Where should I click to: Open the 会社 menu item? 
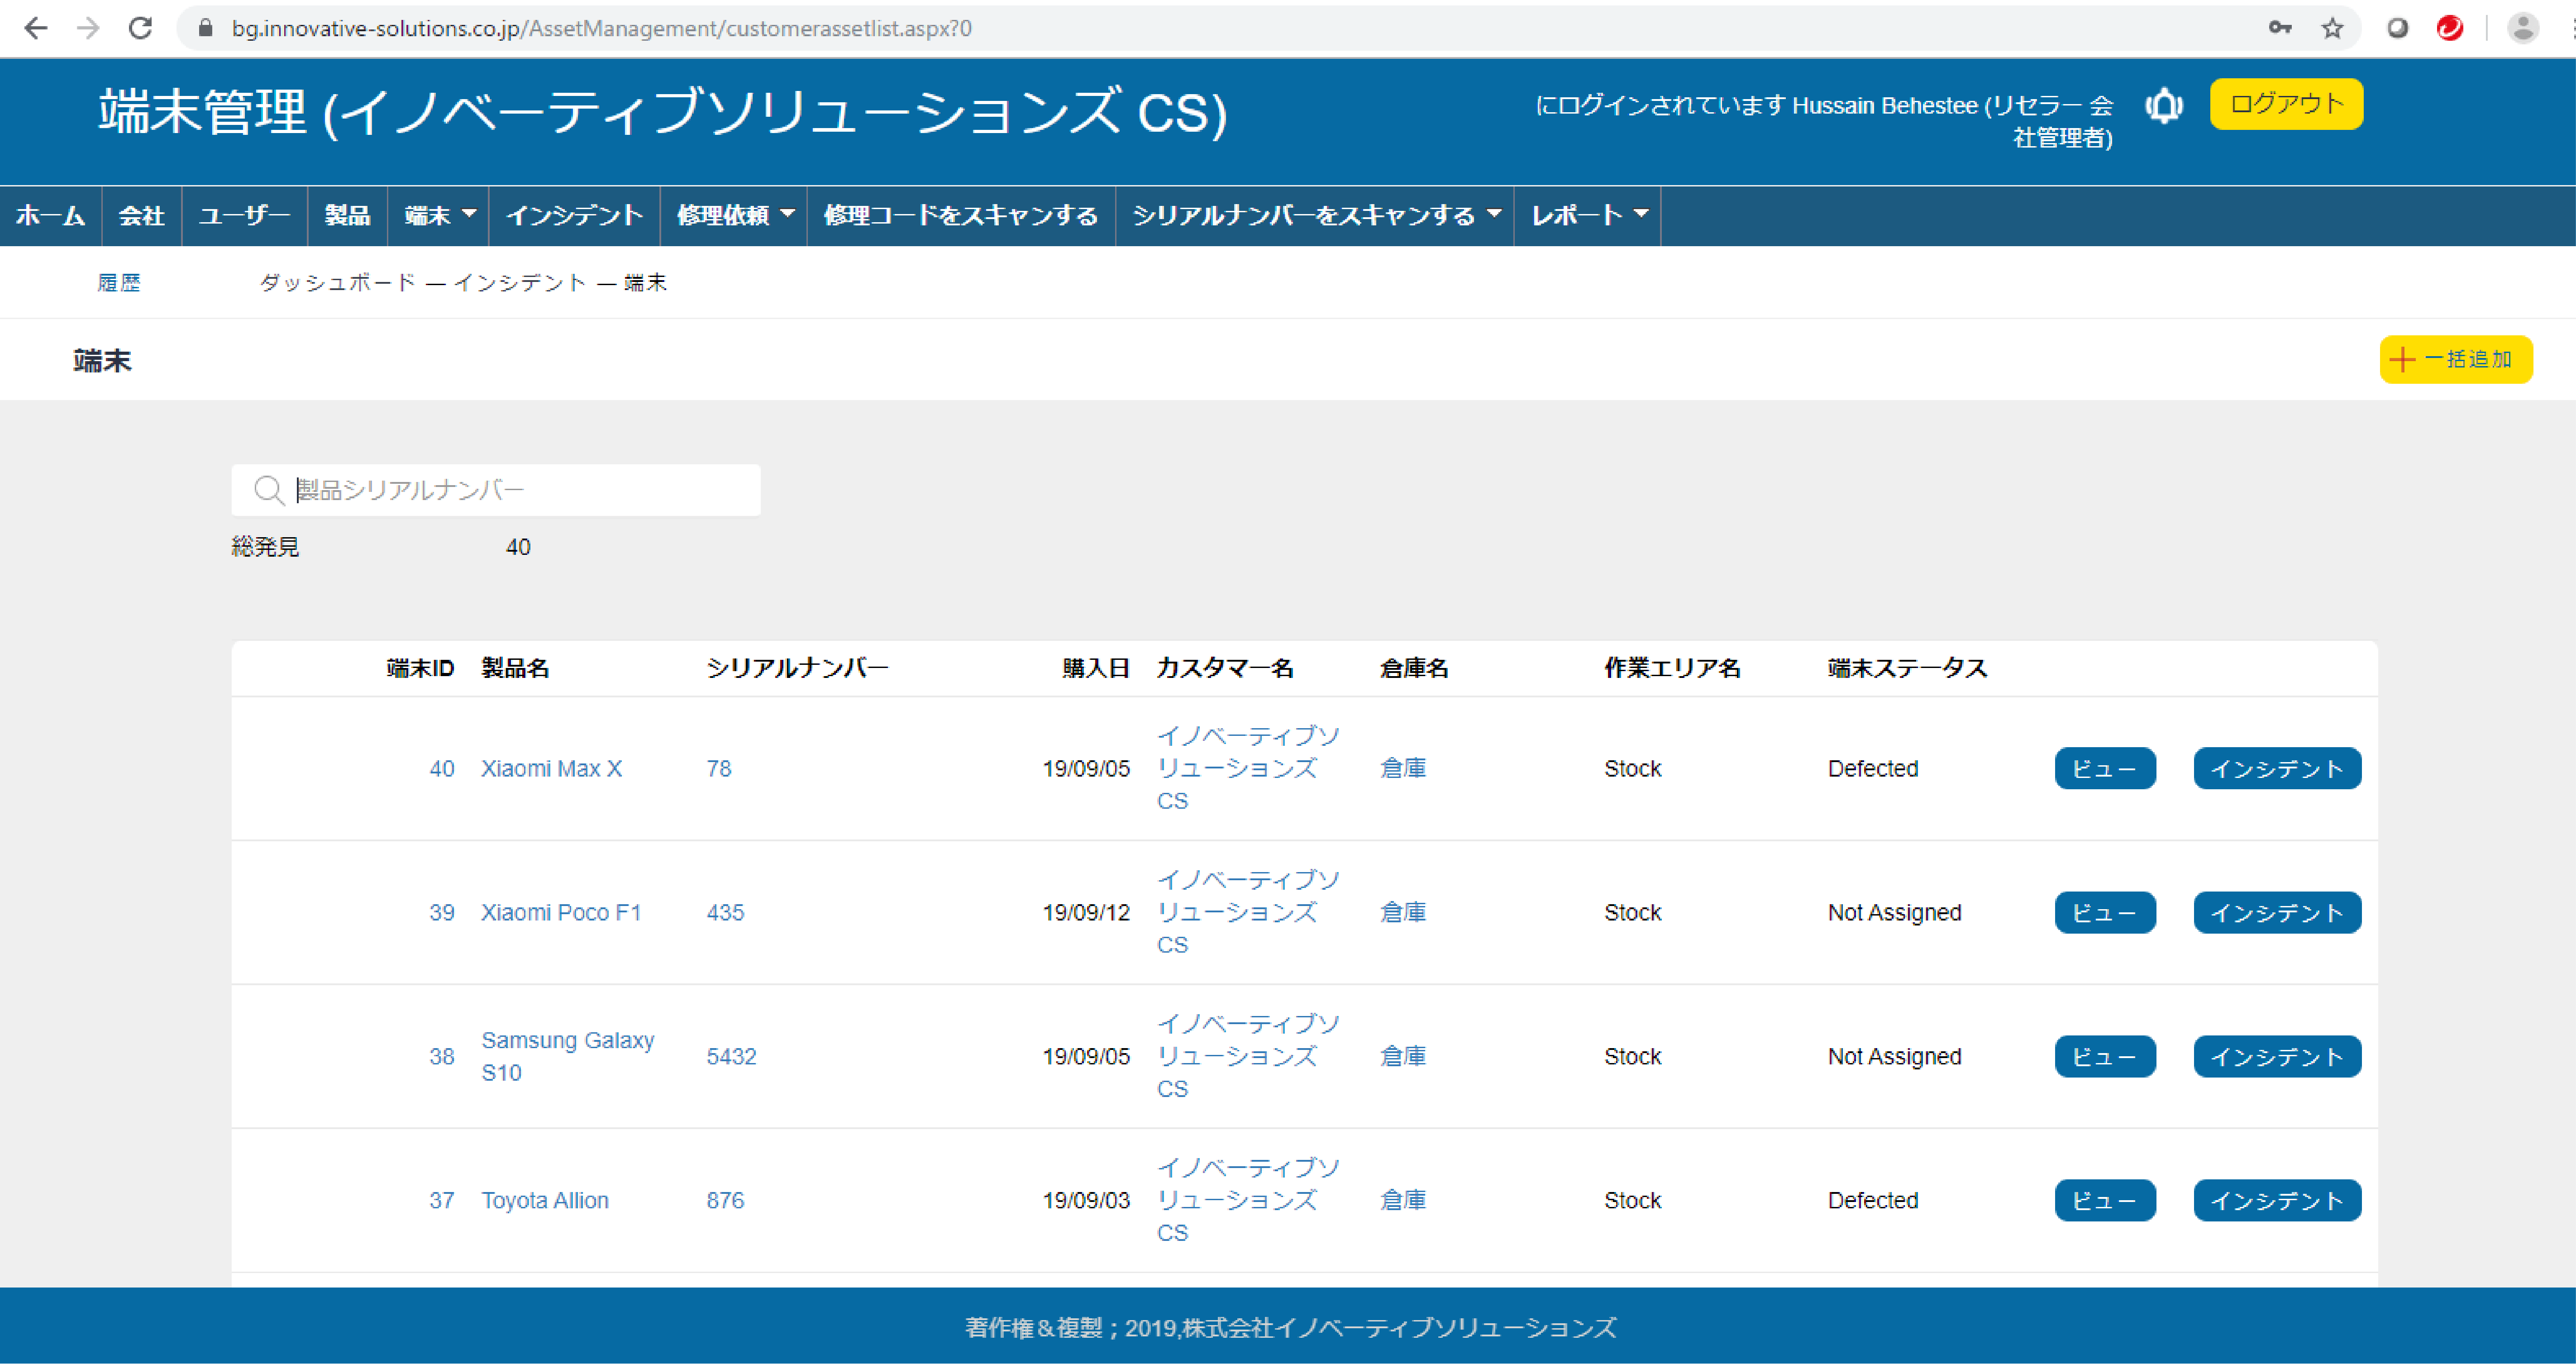pyautogui.click(x=141, y=216)
